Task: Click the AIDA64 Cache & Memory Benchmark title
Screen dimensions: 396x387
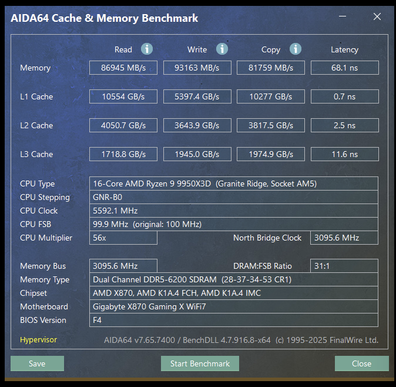Action: point(105,18)
